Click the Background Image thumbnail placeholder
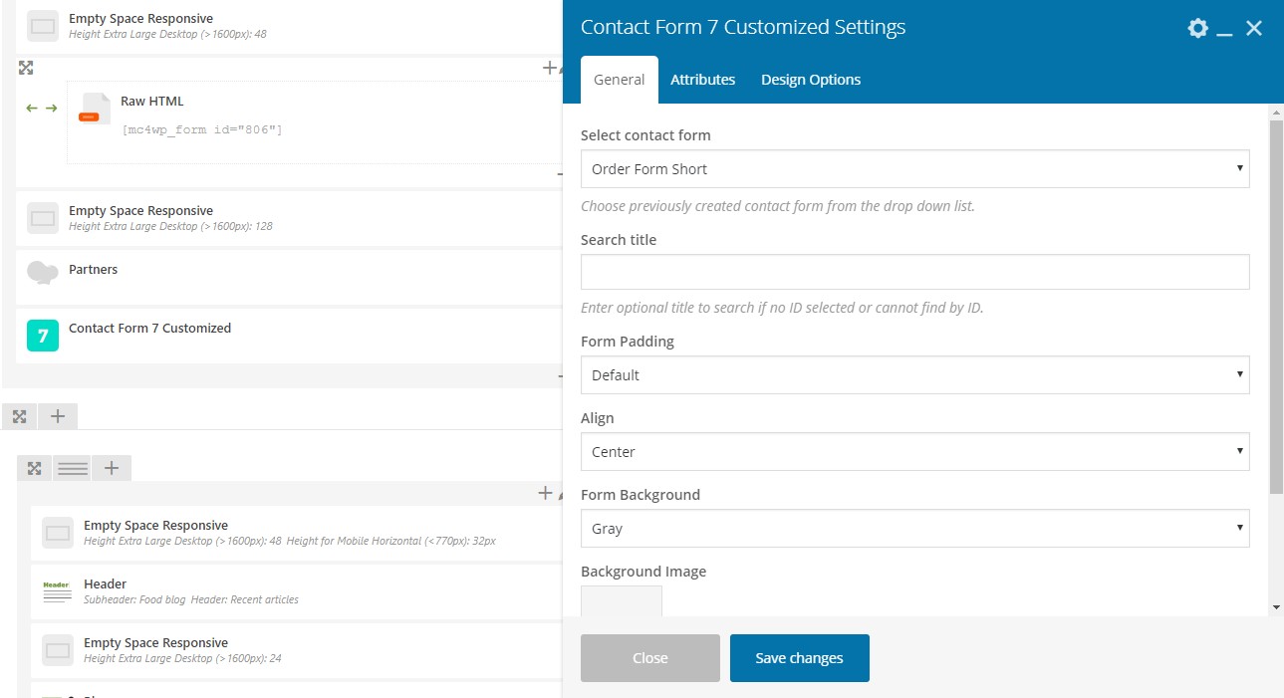The width and height of the screenshot is (1284, 698). click(622, 600)
